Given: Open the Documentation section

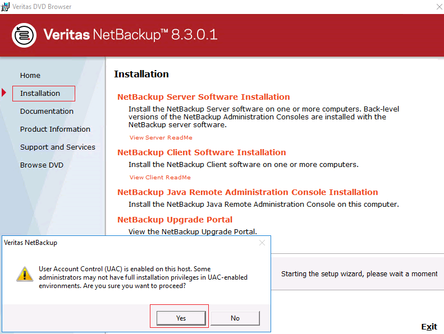Looking at the screenshot, I should point(47,111).
